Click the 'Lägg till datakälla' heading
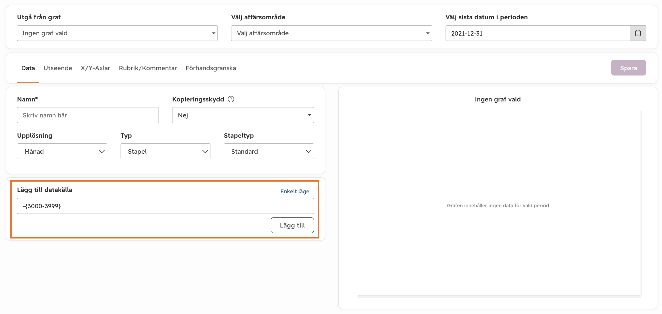Screen dimensions: 662x314 click(x=45, y=190)
